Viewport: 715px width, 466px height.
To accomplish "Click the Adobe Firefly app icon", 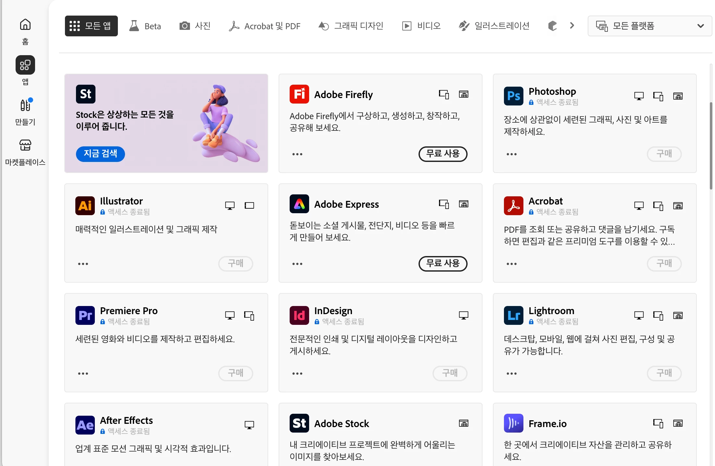I will coord(299,94).
